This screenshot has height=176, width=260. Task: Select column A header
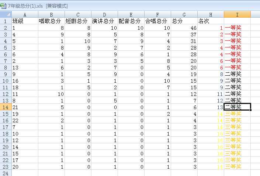pyautogui.click(x=25, y=14)
